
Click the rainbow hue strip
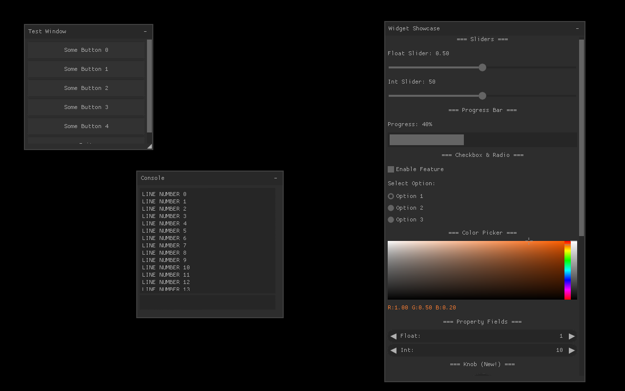567,270
